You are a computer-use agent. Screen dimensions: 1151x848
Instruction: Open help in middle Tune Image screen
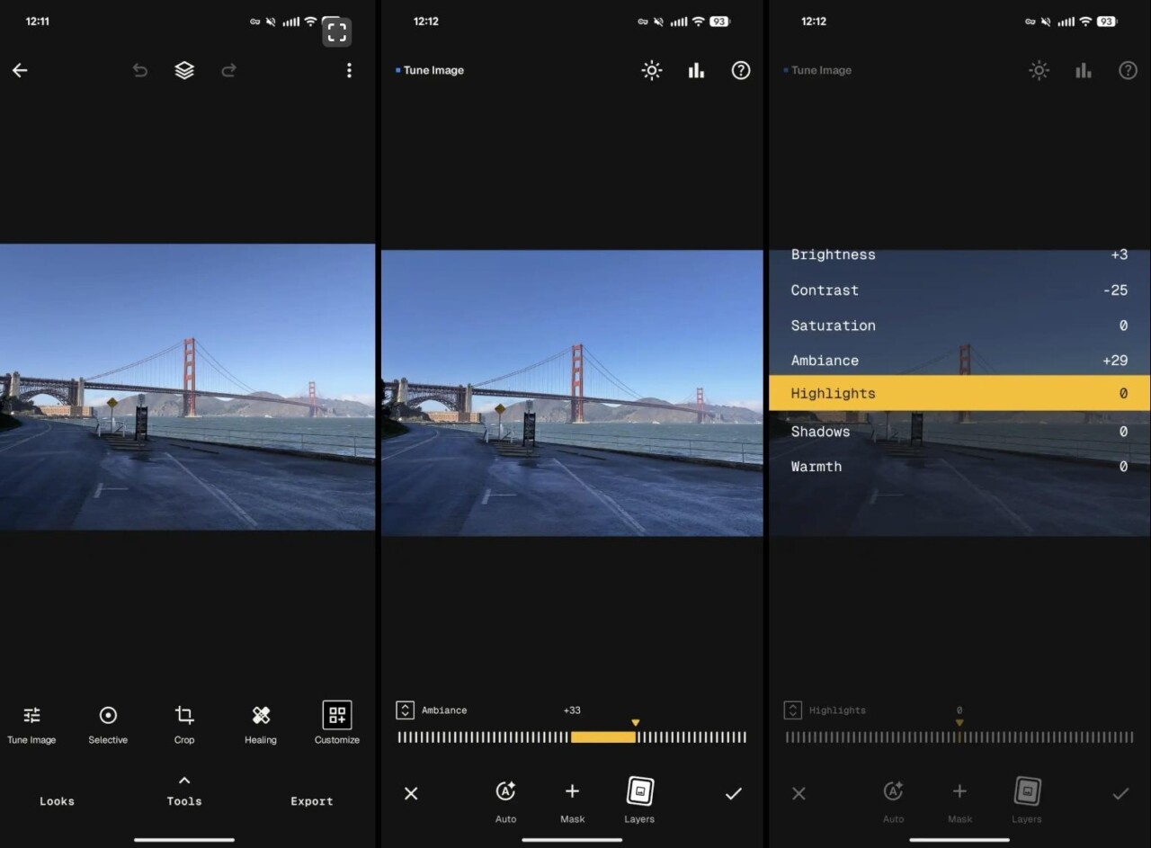(x=741, y=70)
